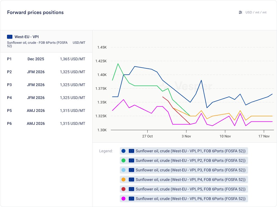This screenshot has height=207, width=277.
Task: Click the EU flag in P2 legend entry
Action: (131, 160)
